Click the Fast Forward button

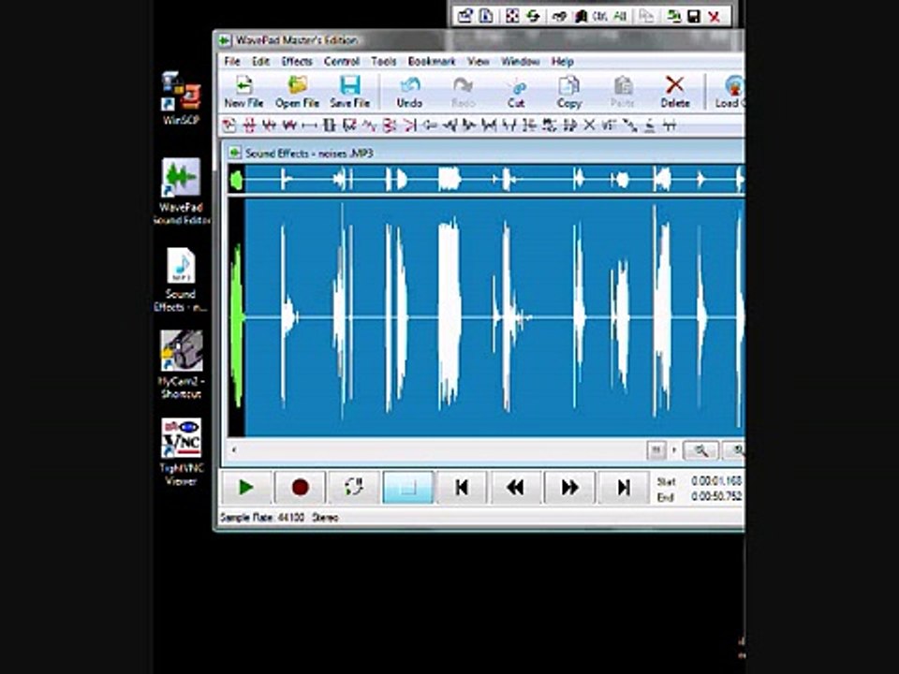point(569,487)
